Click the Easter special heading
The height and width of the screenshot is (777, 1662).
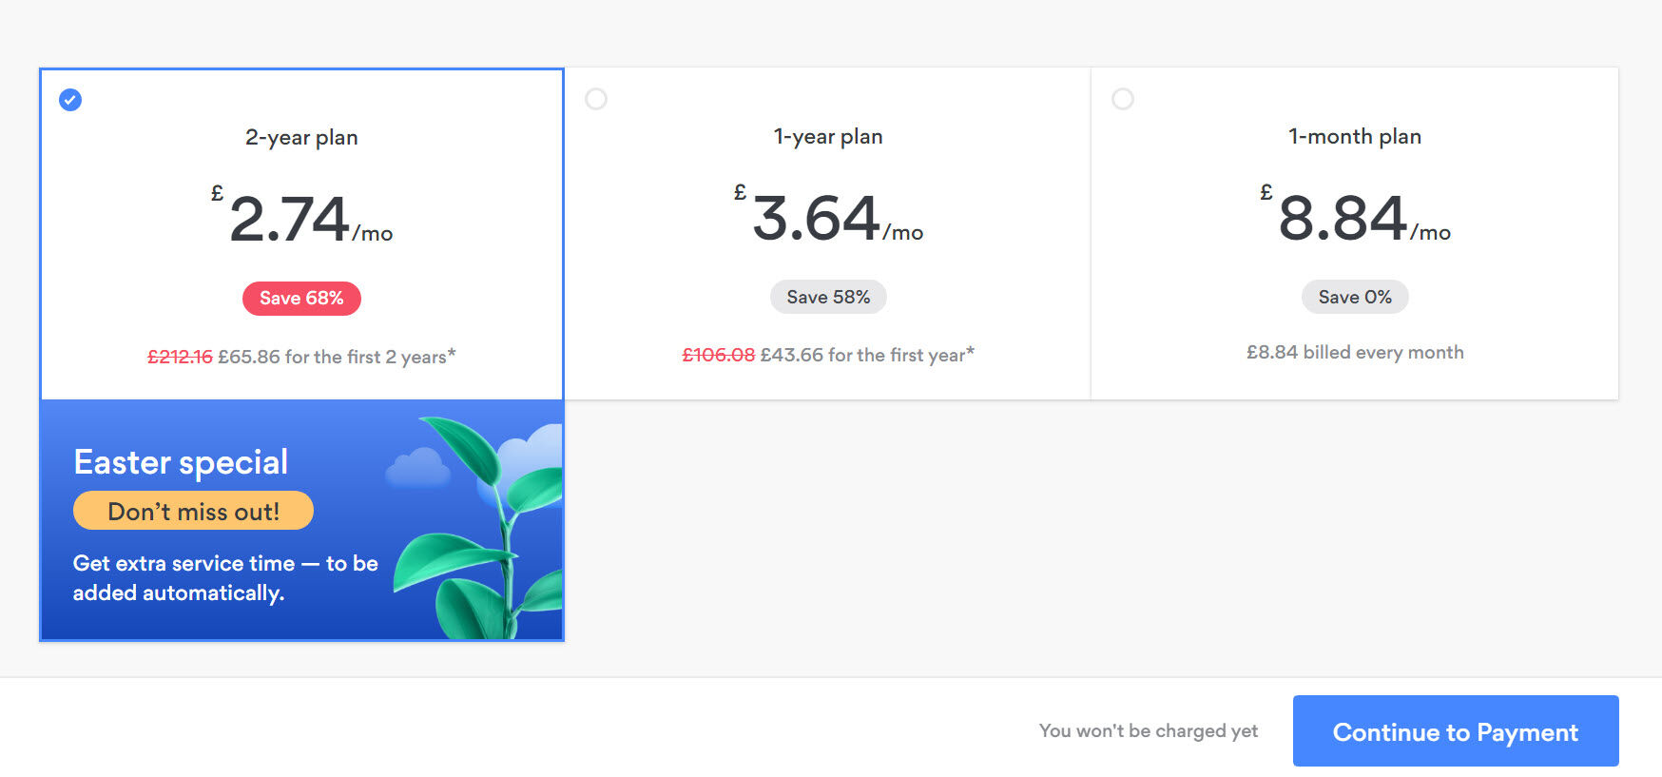pyautogui.click(x=181, y=462)
